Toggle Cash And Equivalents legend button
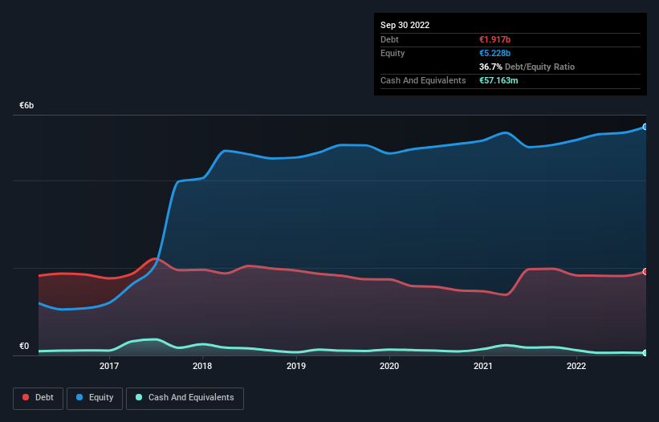 (x=185, y=398)
